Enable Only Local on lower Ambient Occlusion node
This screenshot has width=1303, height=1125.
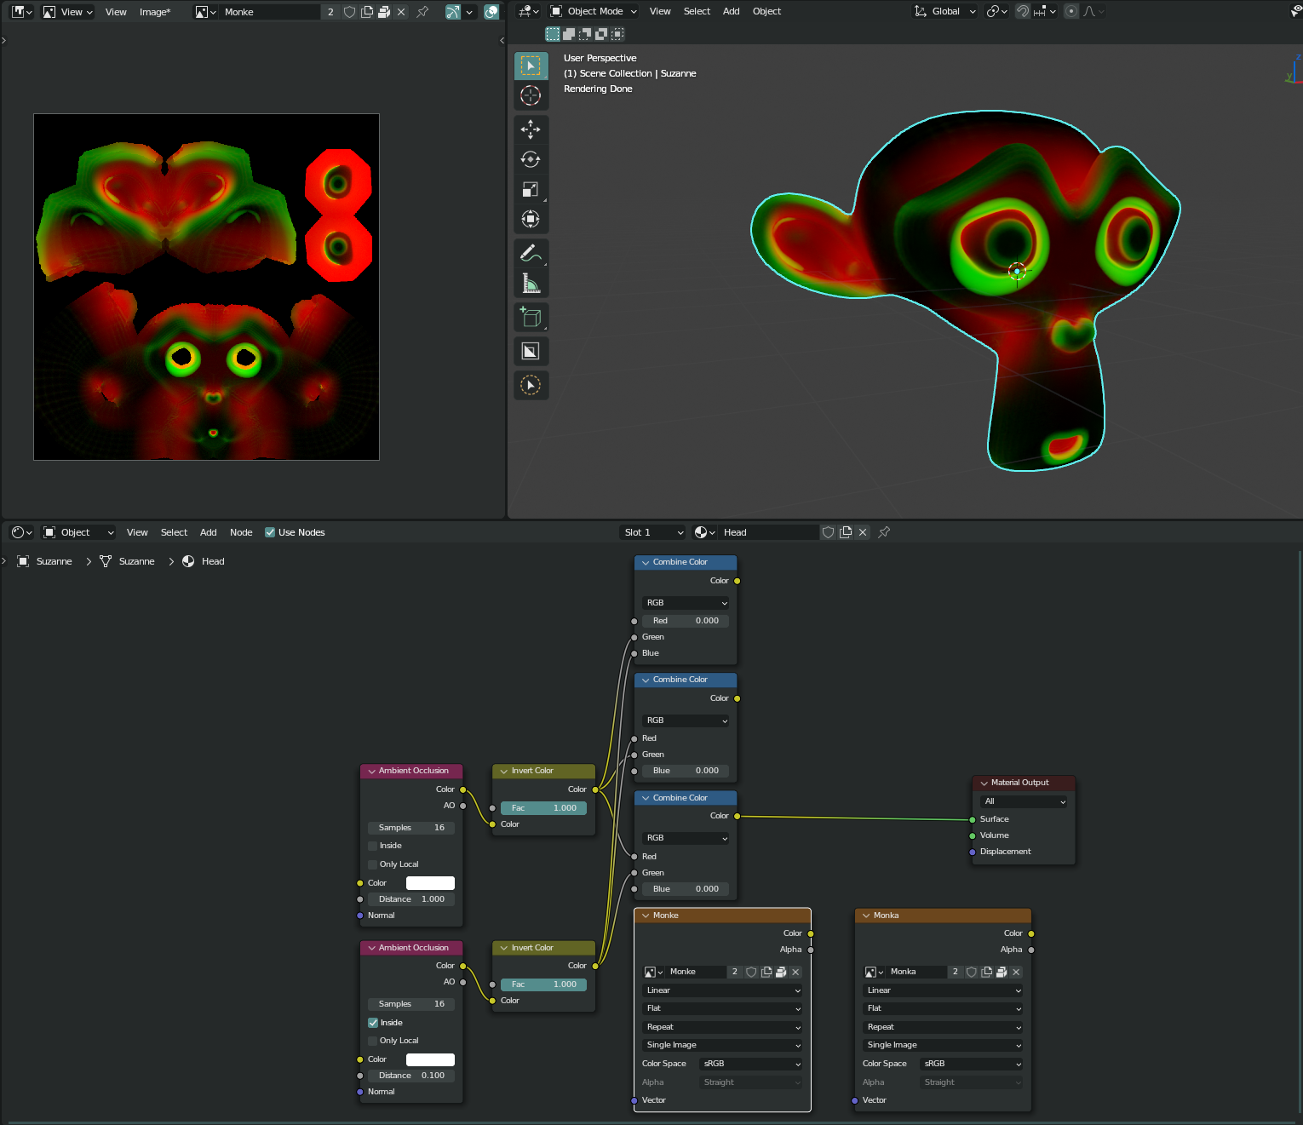(x=373, y=1041)
